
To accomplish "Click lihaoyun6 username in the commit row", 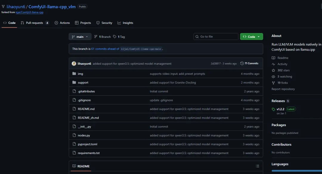I will coord(84,63).
